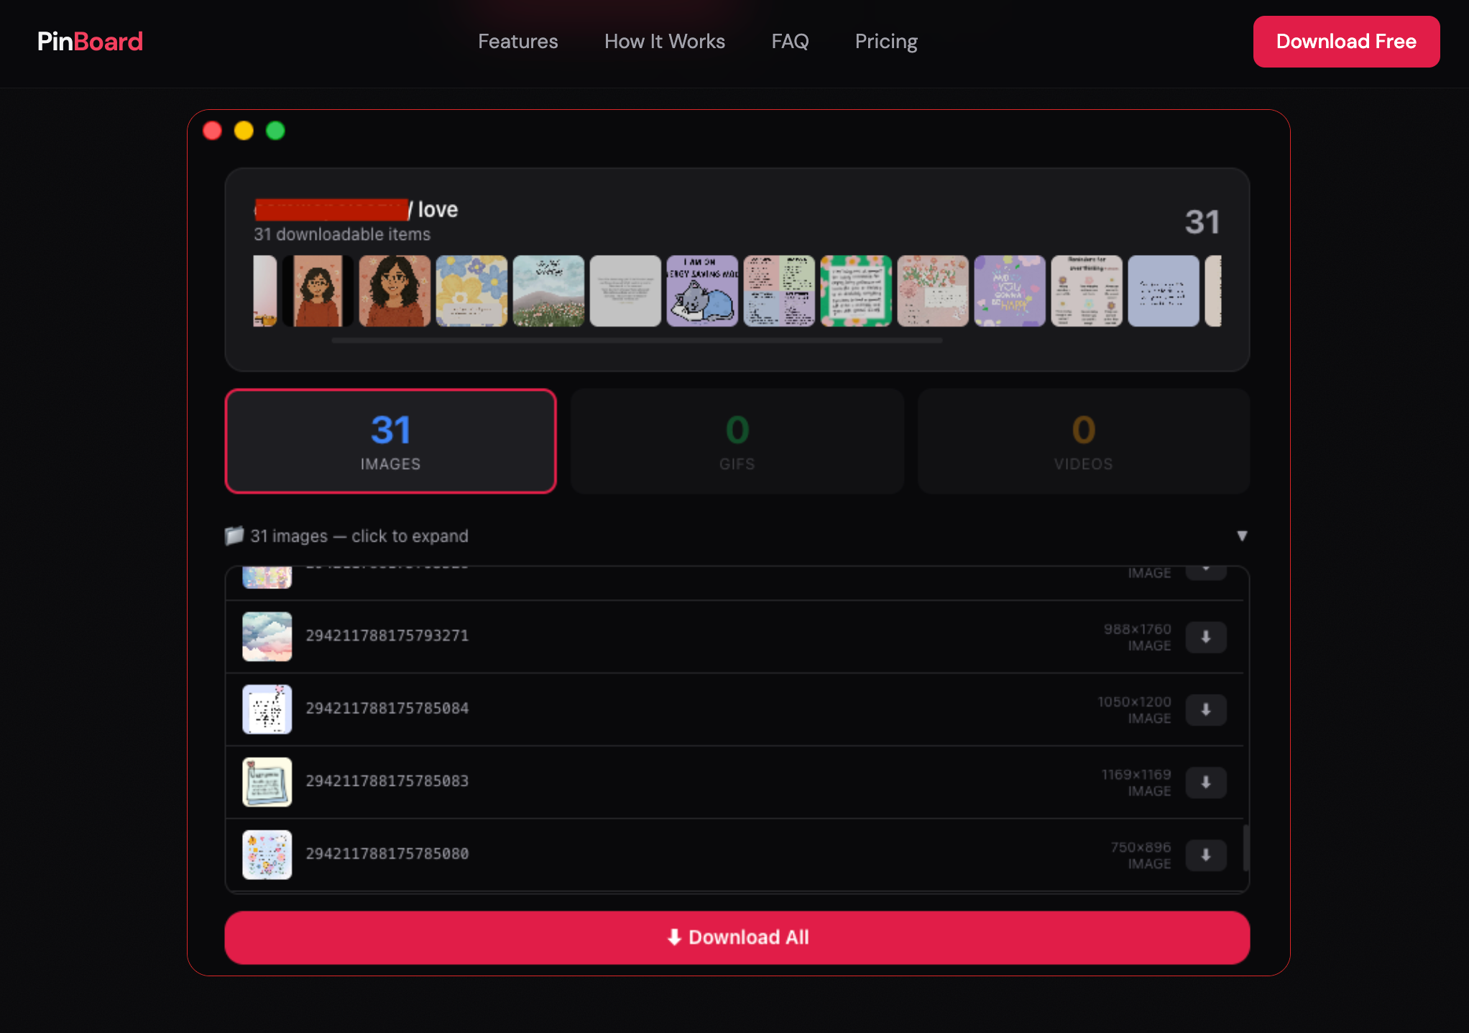Viewport: 1469px width, 1033px height.
Task: Open the Features nav item
Action: point(517,42)
